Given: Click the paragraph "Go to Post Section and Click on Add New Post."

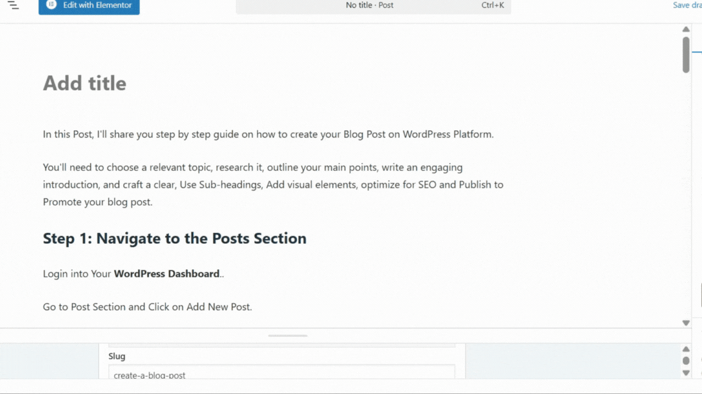Looking at the screenshot, I should [147, 307].
